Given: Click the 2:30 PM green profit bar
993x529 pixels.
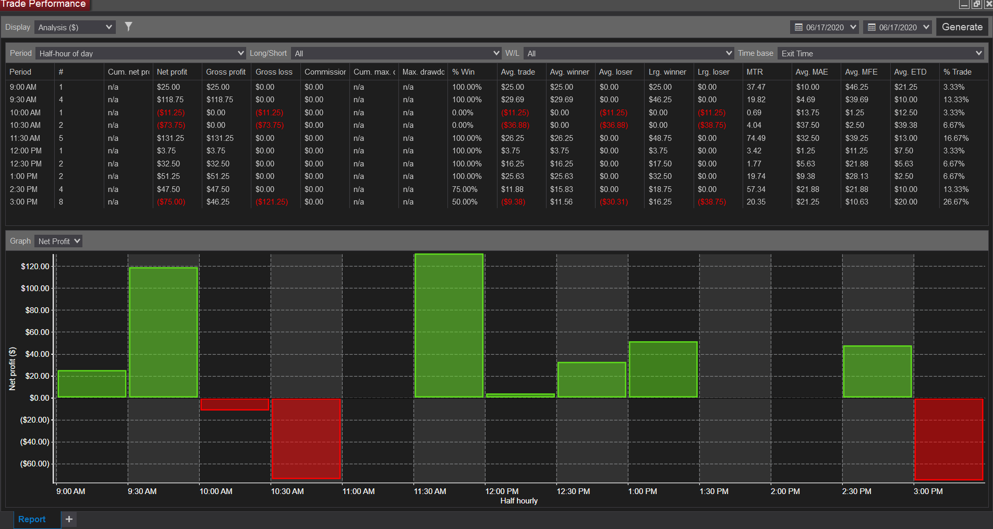Looking at the screenshot, I should [x=877, y=371].
